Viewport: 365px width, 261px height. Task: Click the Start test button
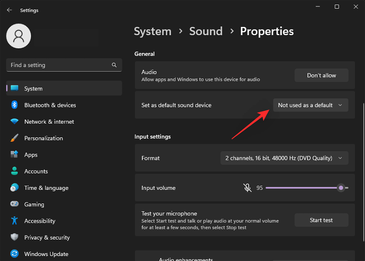point(321,220)
